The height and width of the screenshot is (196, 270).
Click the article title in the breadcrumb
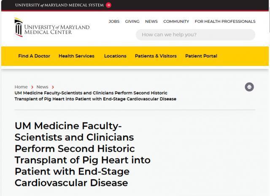pyautogui.click(x=95, y=96)
